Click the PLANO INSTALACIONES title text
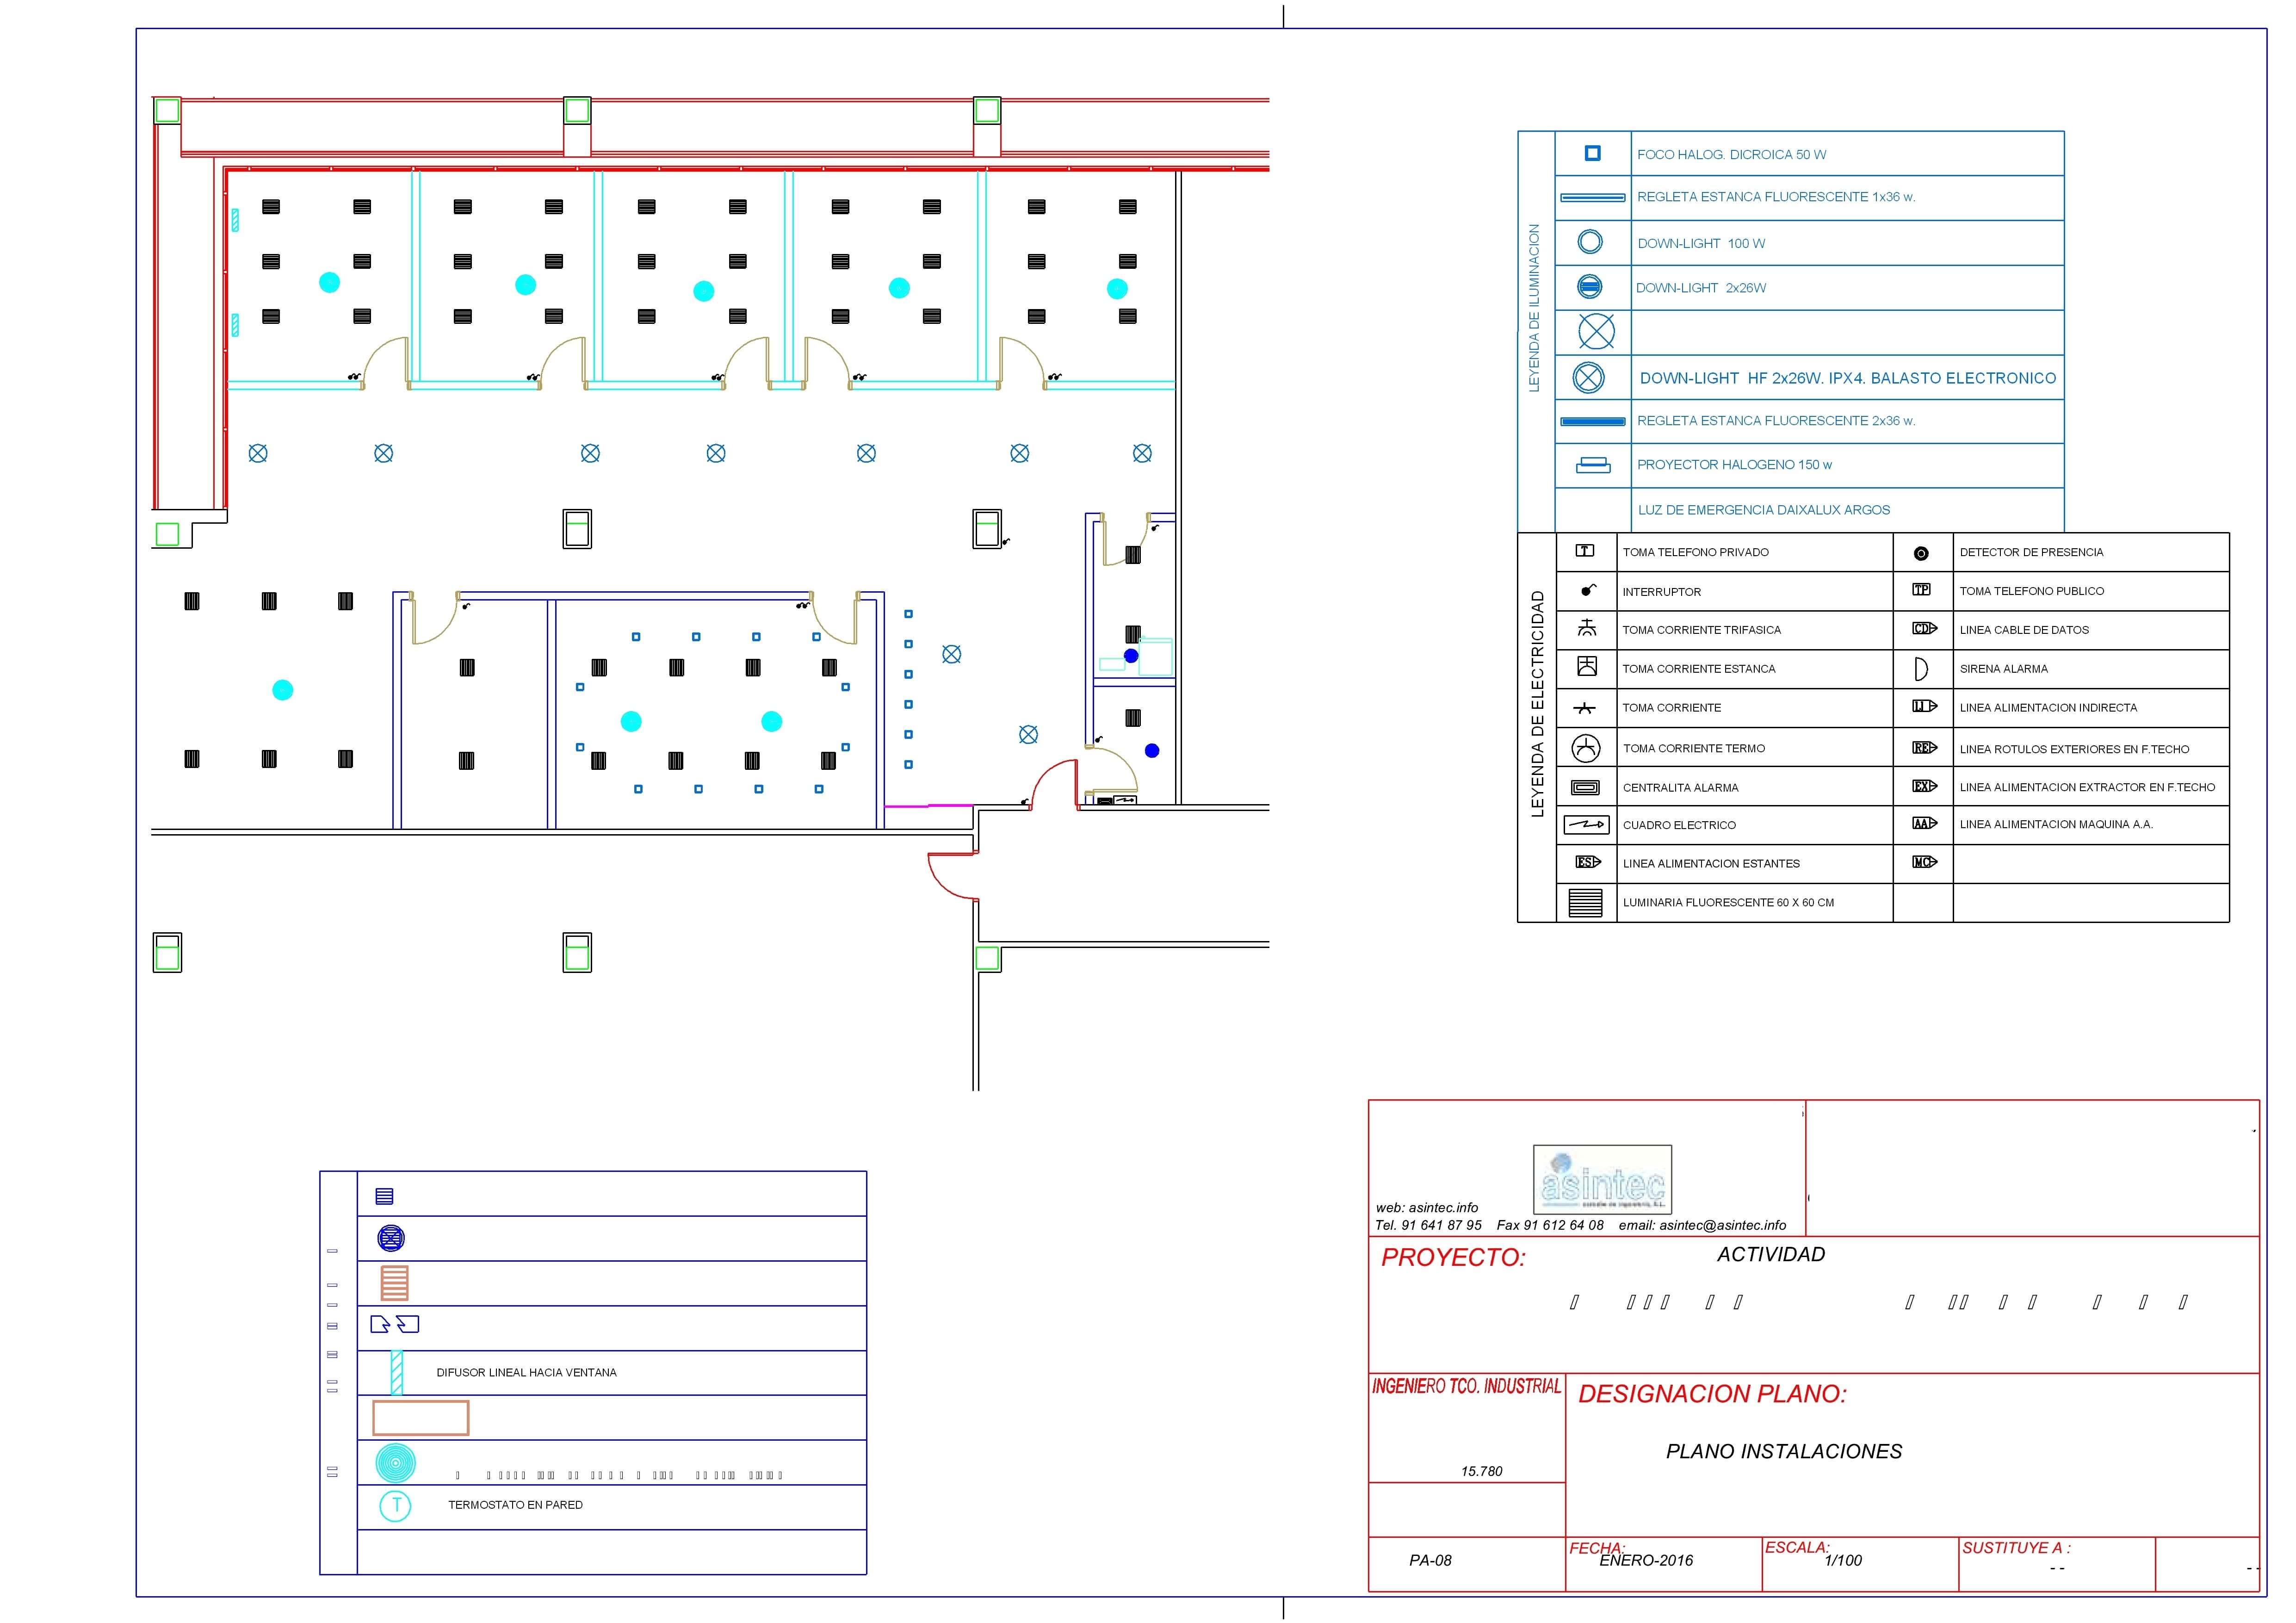Viewport: 2296px width, 1623px height. (x=1784, y=1451)
